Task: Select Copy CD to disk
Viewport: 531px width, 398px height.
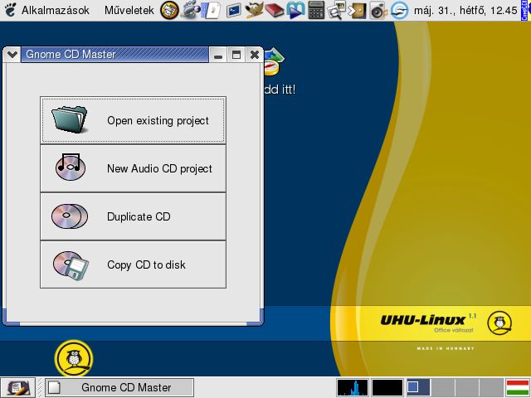Action: point(133,265)
